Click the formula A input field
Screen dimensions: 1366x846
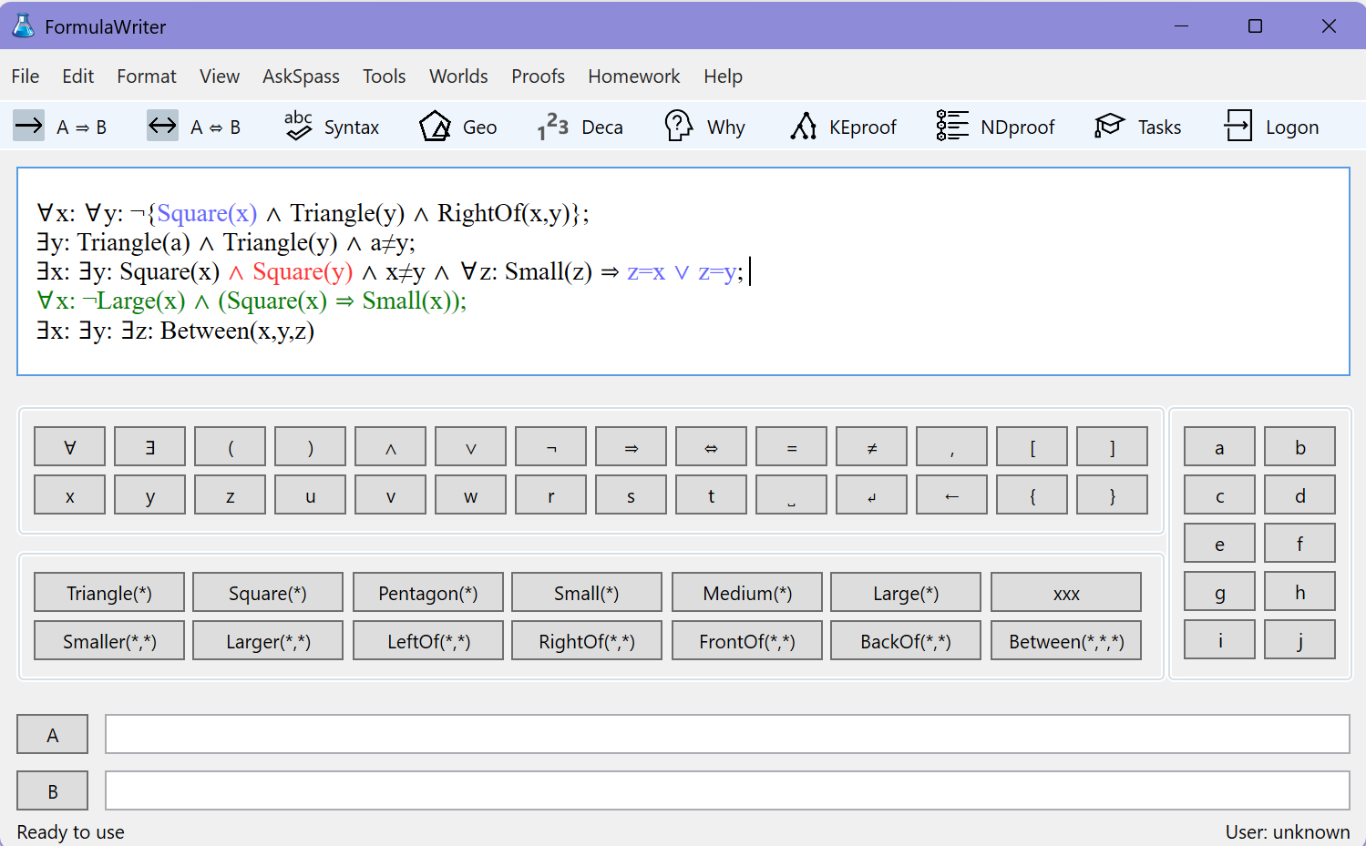click(x=726, y=734)
